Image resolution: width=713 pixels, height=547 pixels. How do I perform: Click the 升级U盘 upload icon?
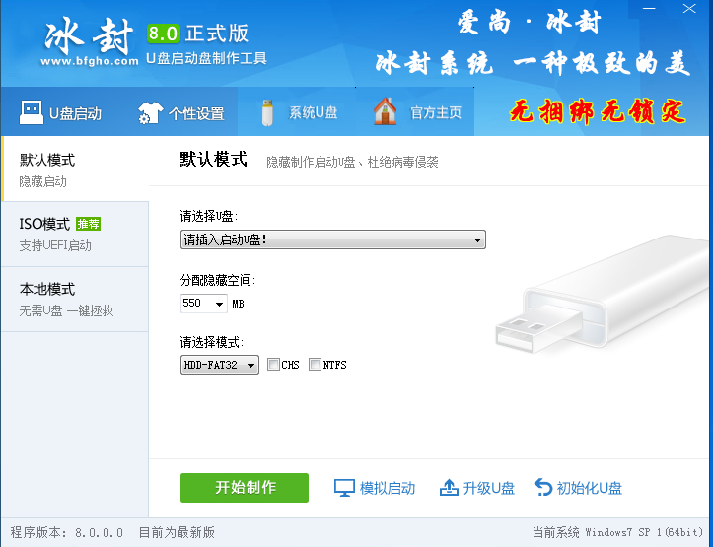pos(449,488)
